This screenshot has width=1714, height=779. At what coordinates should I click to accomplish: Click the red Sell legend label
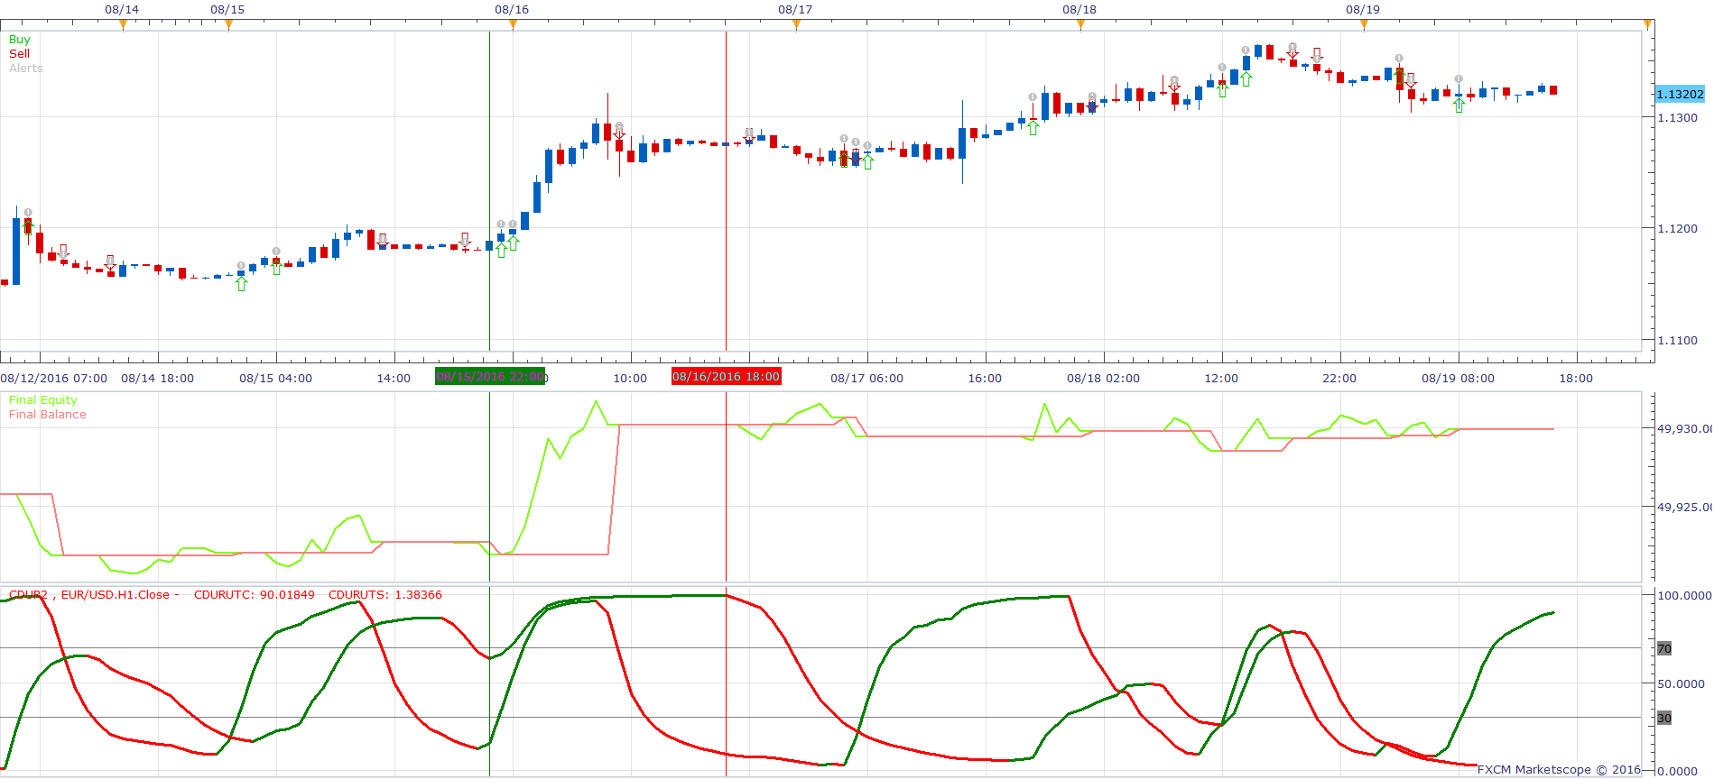point(19,54)
